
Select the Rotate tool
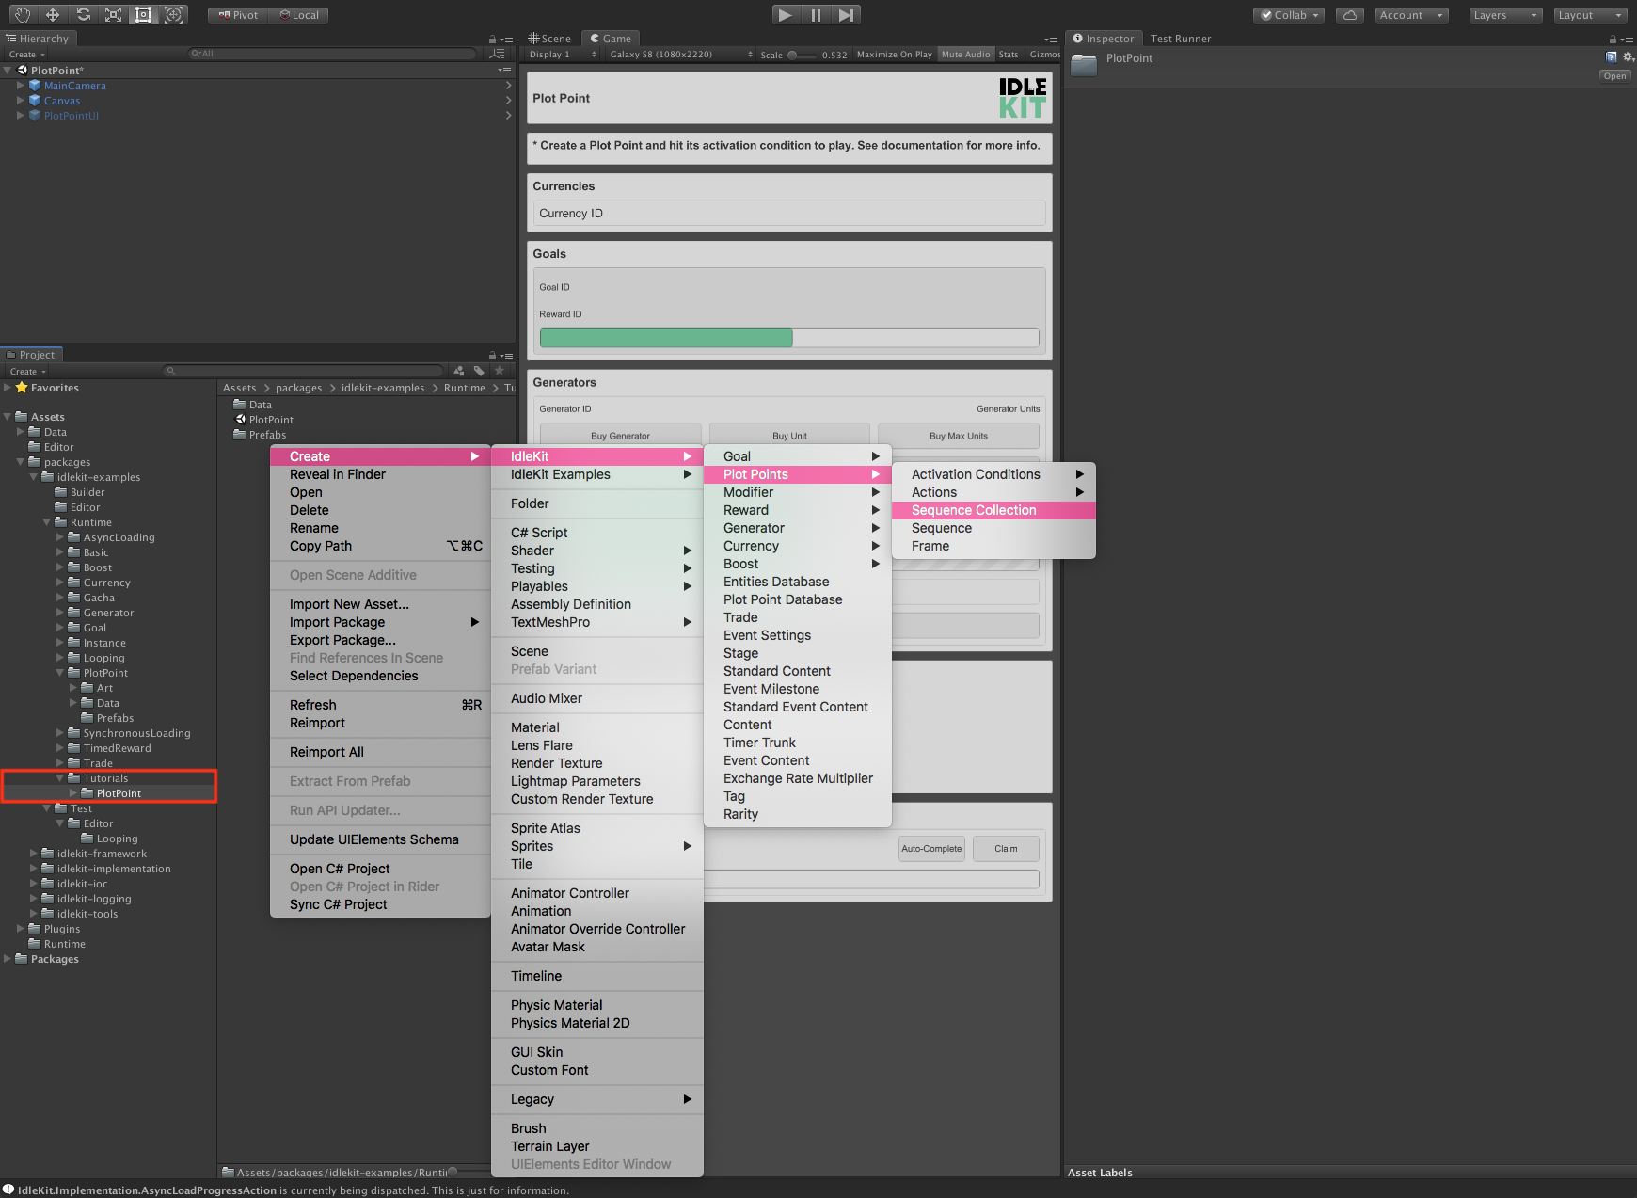pos(83,14)
